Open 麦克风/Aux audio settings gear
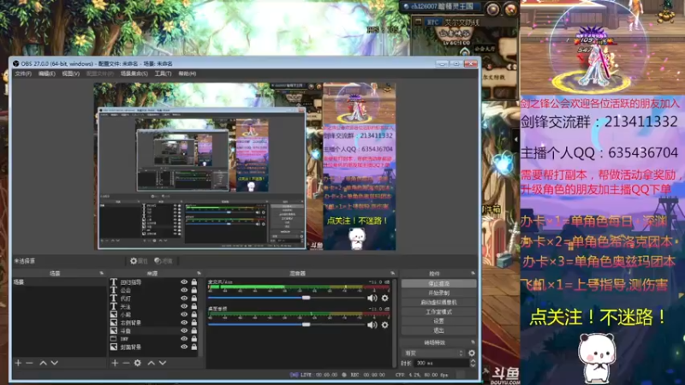685x385 pixels. coord(384,298)
